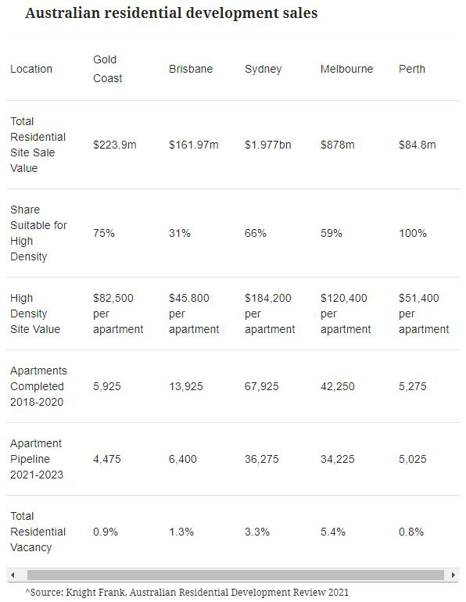Click the Location header cell
The width and height of the screenshot is (466, 602).
(31, 69)
